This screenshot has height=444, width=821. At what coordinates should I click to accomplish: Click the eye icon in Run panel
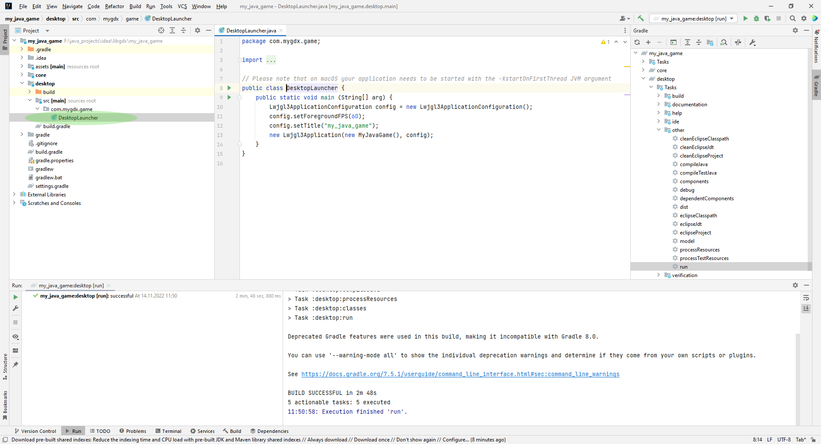tap(15, 337)
